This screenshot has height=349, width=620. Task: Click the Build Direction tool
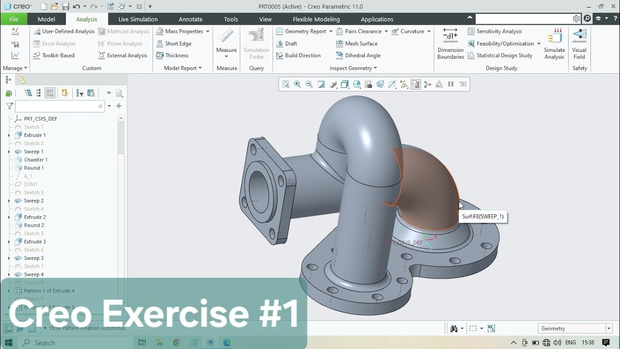pos(298,55)
